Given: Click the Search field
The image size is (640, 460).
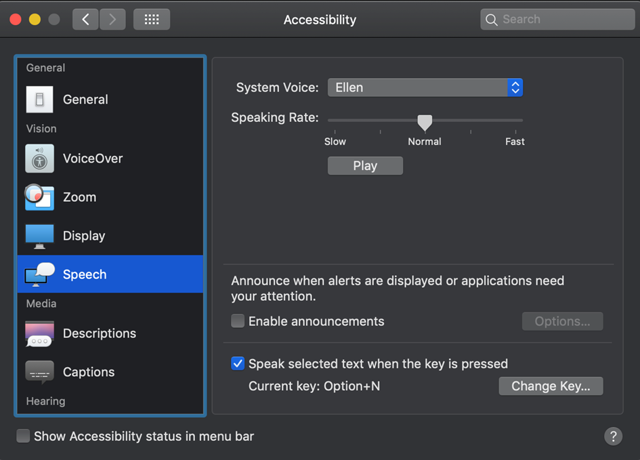Looking at the screenshot, I should click(557, 20).
